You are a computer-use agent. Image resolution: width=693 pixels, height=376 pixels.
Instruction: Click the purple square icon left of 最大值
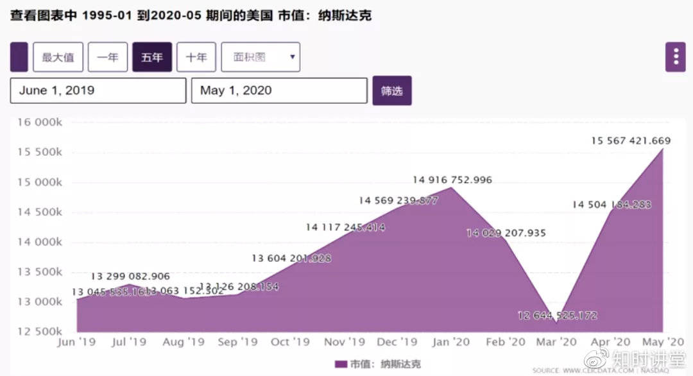[19, 56]
